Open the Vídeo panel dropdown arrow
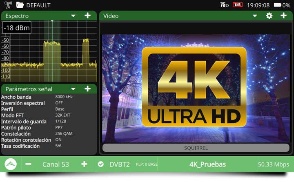This screenshot has width=294, height=182. pos(255,16)
